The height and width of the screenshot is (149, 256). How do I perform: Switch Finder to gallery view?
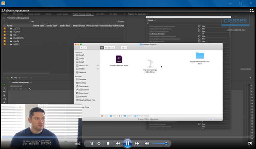click(x=113, y=48)
